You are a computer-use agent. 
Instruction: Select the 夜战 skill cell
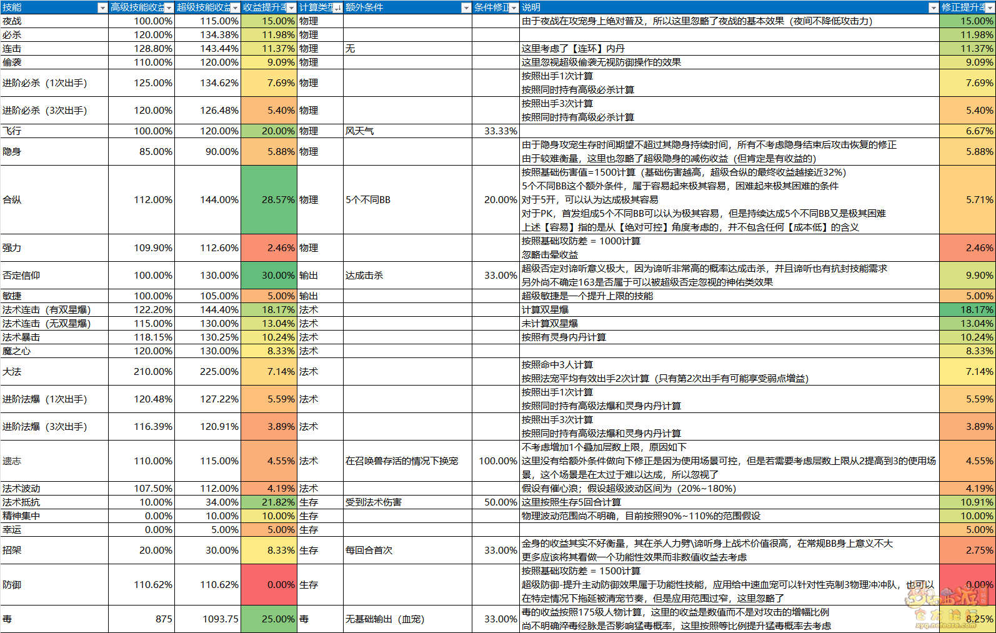54,21
